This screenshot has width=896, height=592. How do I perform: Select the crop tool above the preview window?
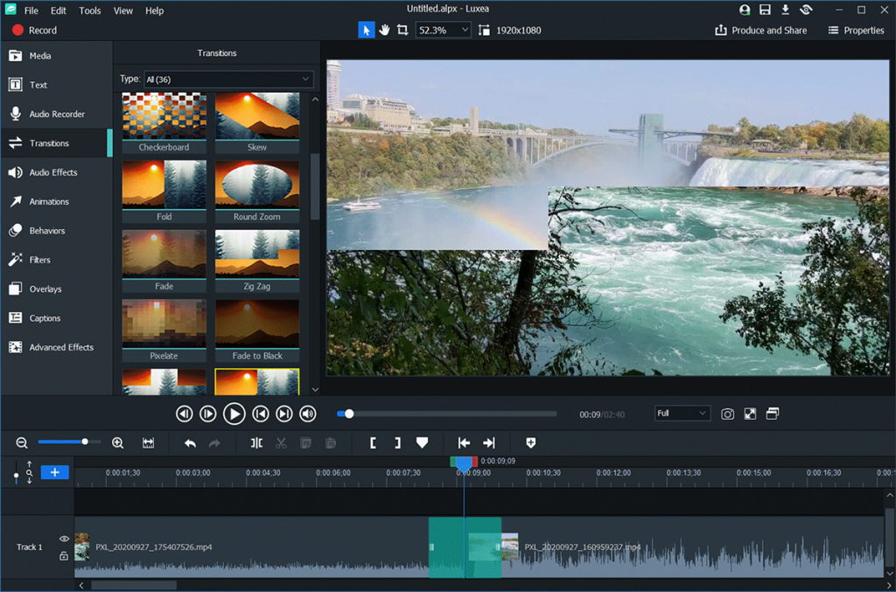(x=403, y=29)
